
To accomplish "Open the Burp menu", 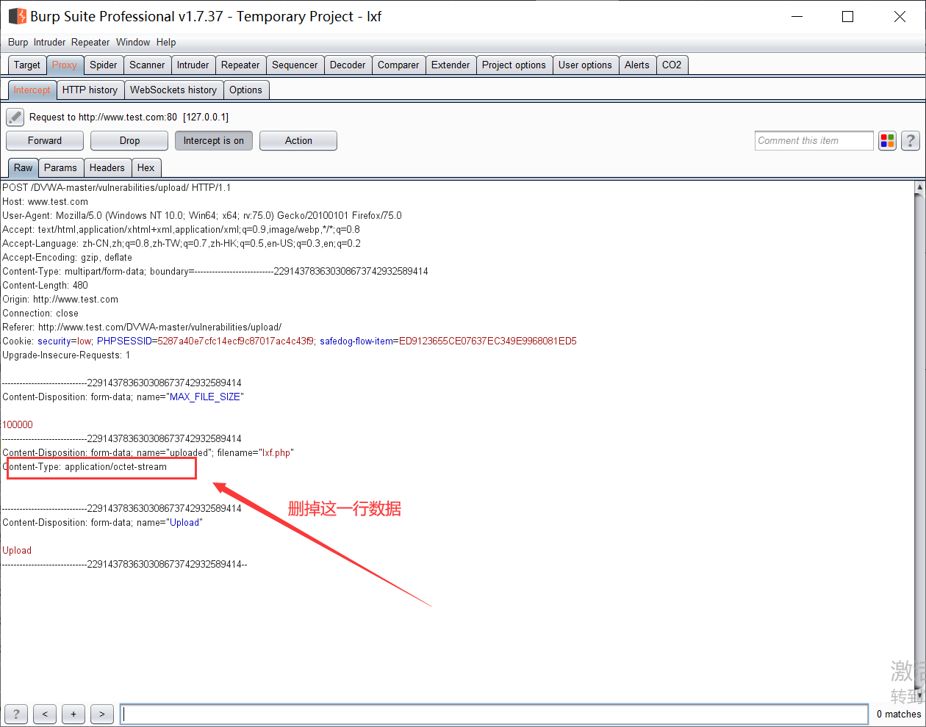I will (x=18, y=43).
